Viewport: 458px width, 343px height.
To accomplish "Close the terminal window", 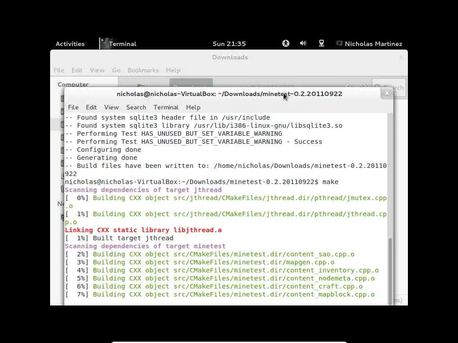I will [387, 94].
